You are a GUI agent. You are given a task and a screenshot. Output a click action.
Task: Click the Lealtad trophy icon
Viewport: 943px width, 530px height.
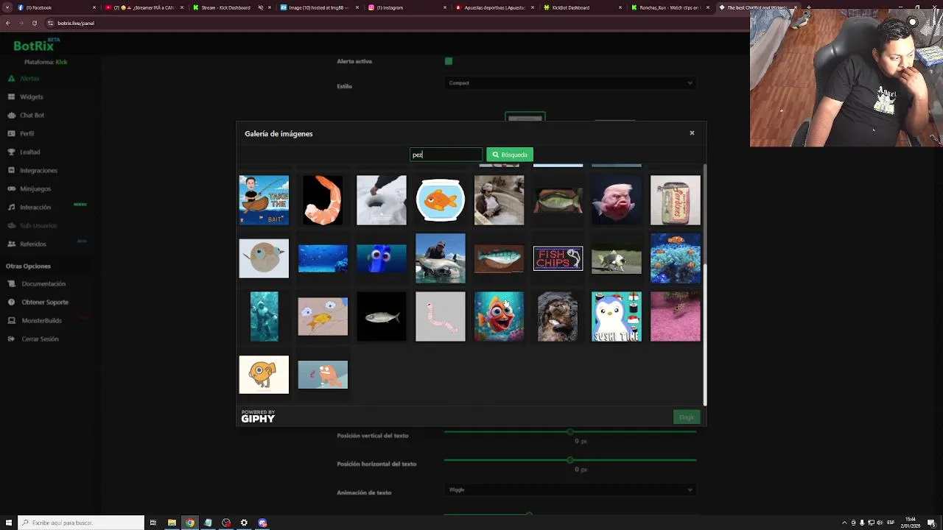(x=11, y=152)
